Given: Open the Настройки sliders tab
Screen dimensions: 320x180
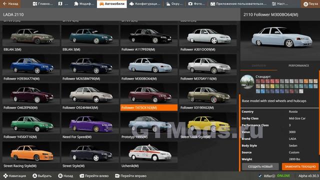Looking at the screenshot, I should click(280, 4).
